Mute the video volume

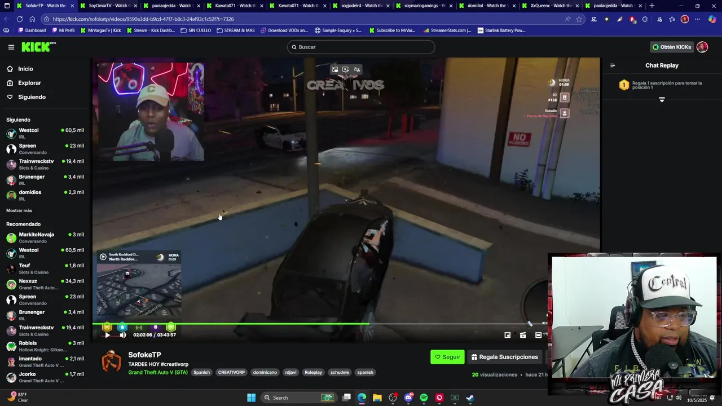pyautogui.click(x=123, y=335)
